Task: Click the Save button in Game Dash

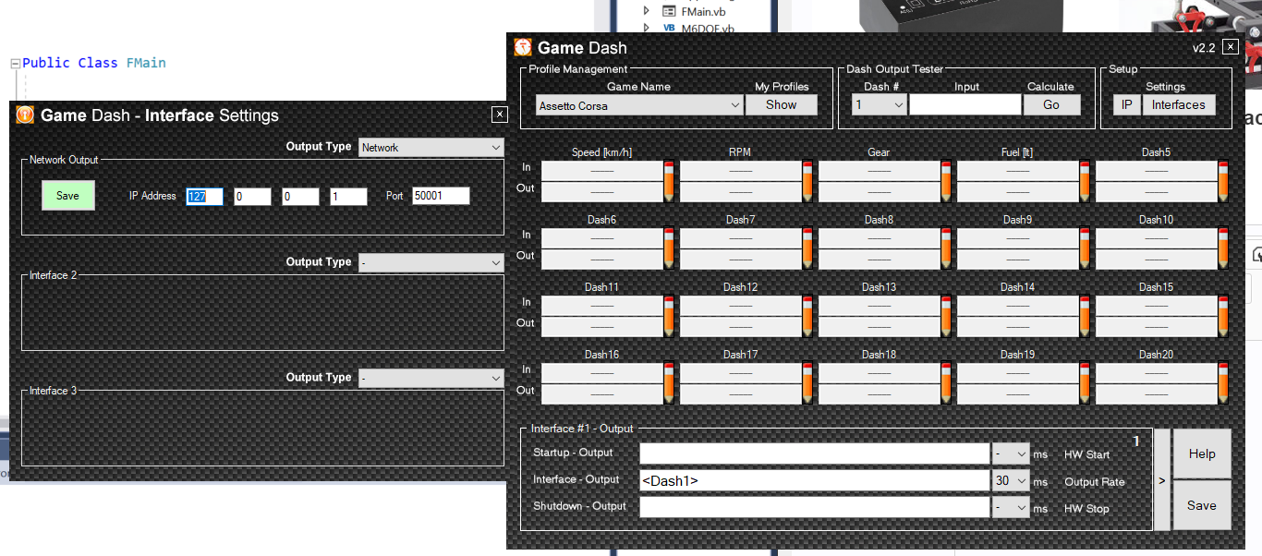Action: tap(1202, 505)
